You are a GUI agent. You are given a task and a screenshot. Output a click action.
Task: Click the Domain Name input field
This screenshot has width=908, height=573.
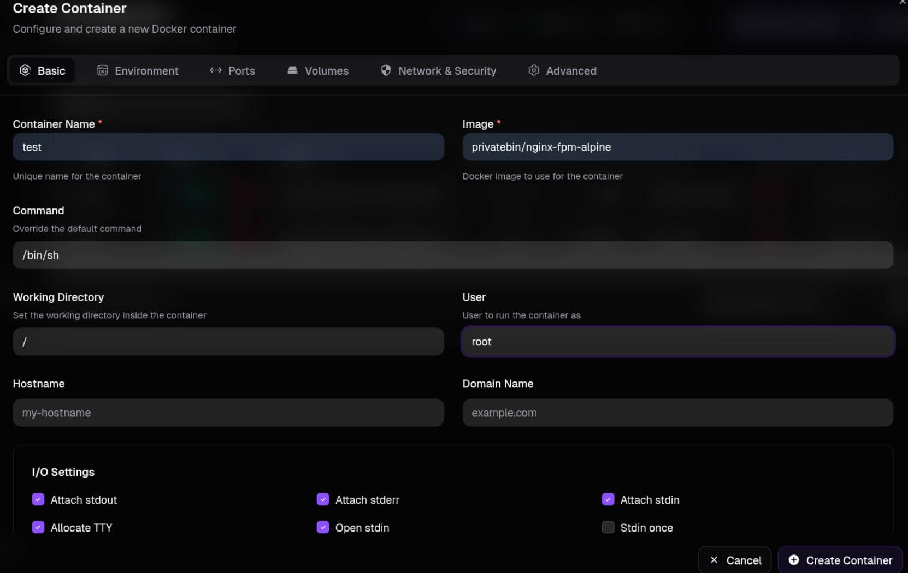[678, 413]
